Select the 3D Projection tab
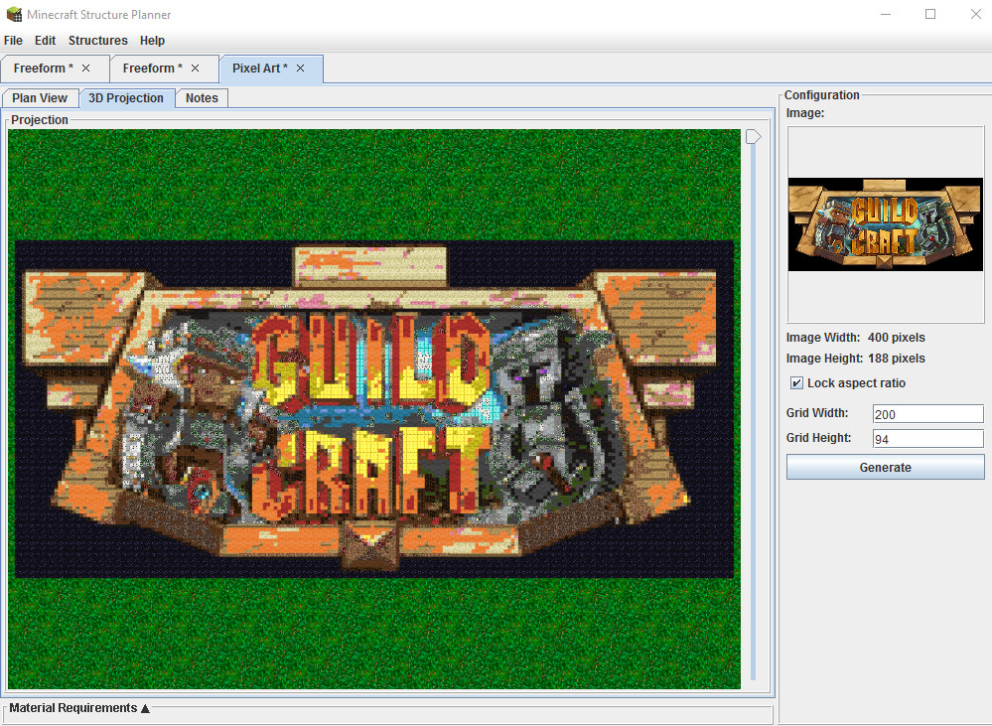 pos(126,98)
